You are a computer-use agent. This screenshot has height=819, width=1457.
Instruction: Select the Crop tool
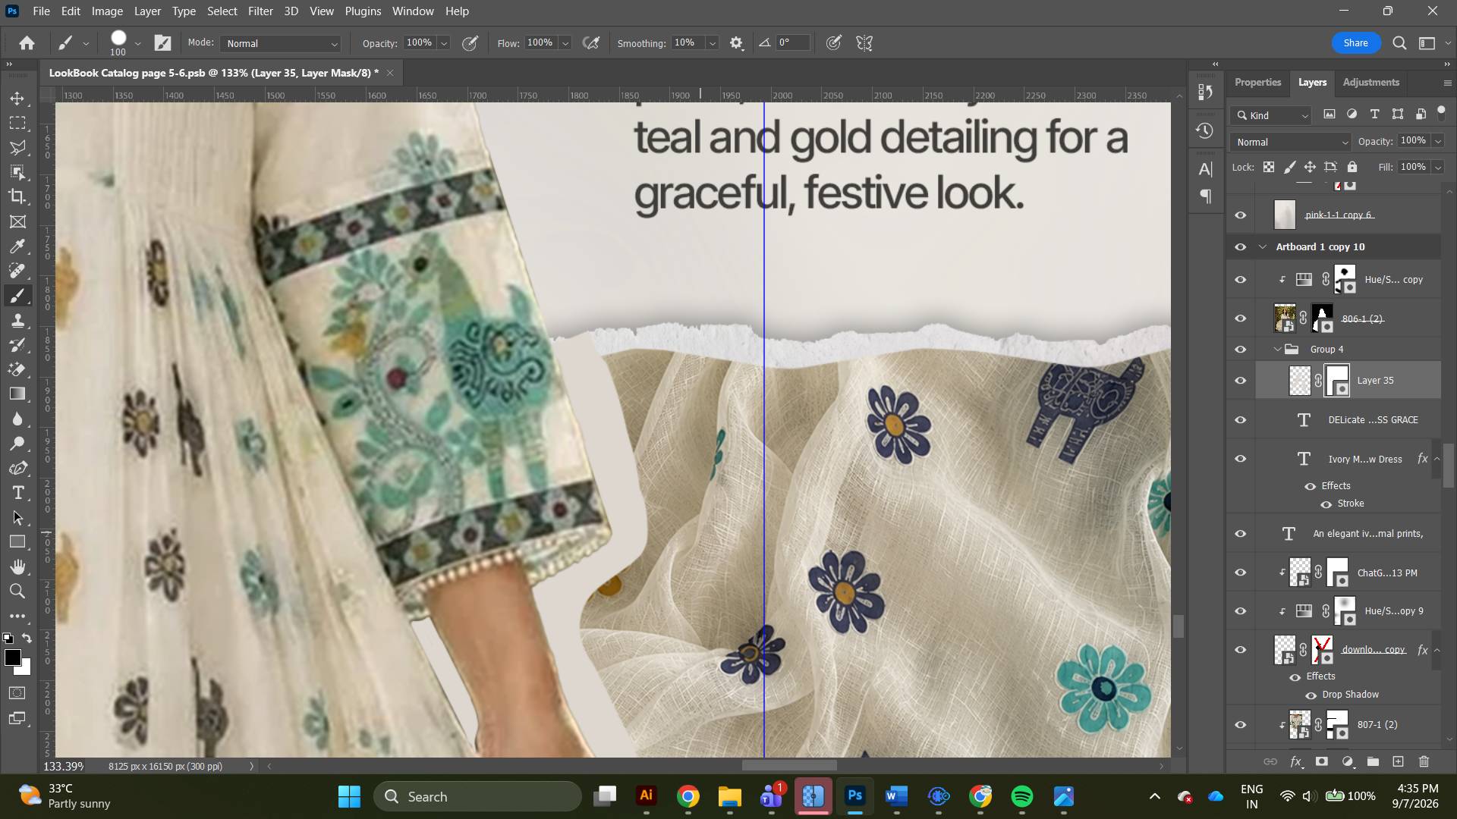coord(17,197)
